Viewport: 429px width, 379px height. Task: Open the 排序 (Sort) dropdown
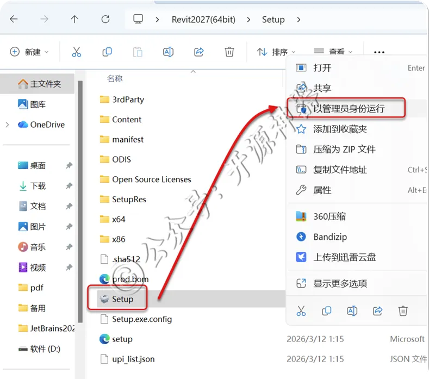276,52
